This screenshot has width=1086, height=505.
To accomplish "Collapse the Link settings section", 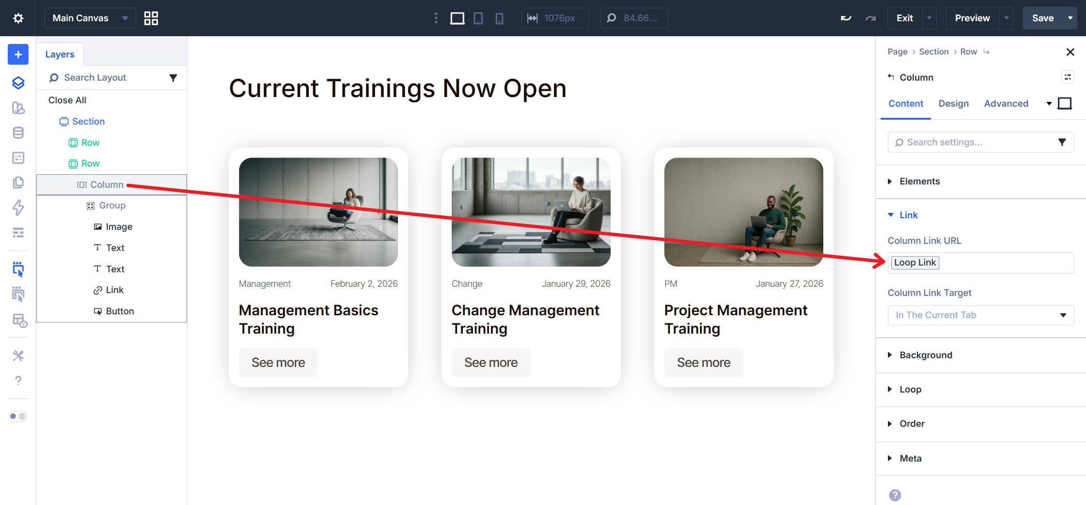I will click(x=908, y=215).
